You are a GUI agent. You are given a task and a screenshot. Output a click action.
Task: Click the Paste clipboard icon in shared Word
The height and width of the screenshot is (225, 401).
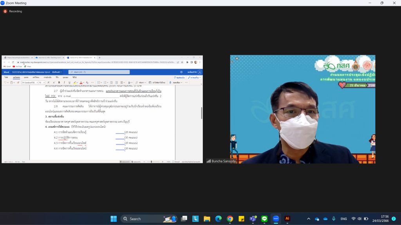(11, 83)
